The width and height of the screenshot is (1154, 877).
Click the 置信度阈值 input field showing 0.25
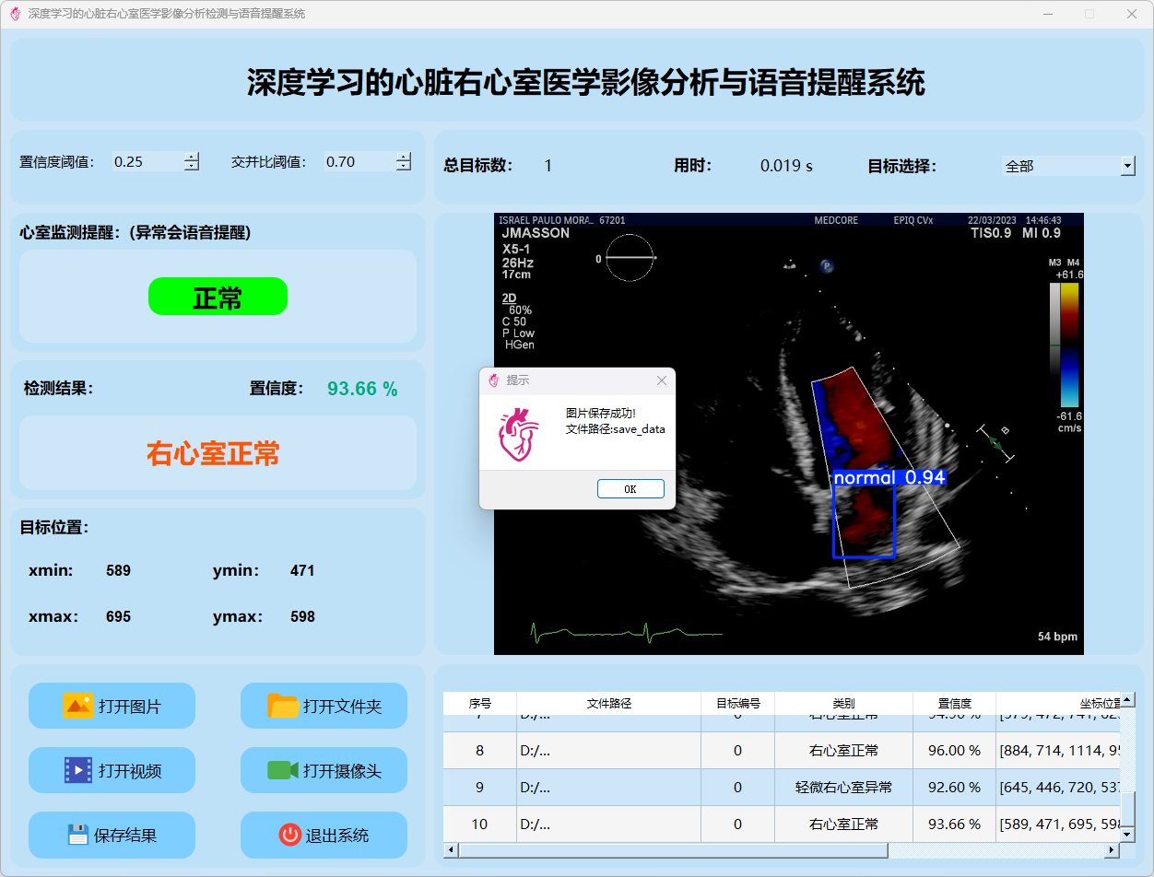click(x=146, y=161)
